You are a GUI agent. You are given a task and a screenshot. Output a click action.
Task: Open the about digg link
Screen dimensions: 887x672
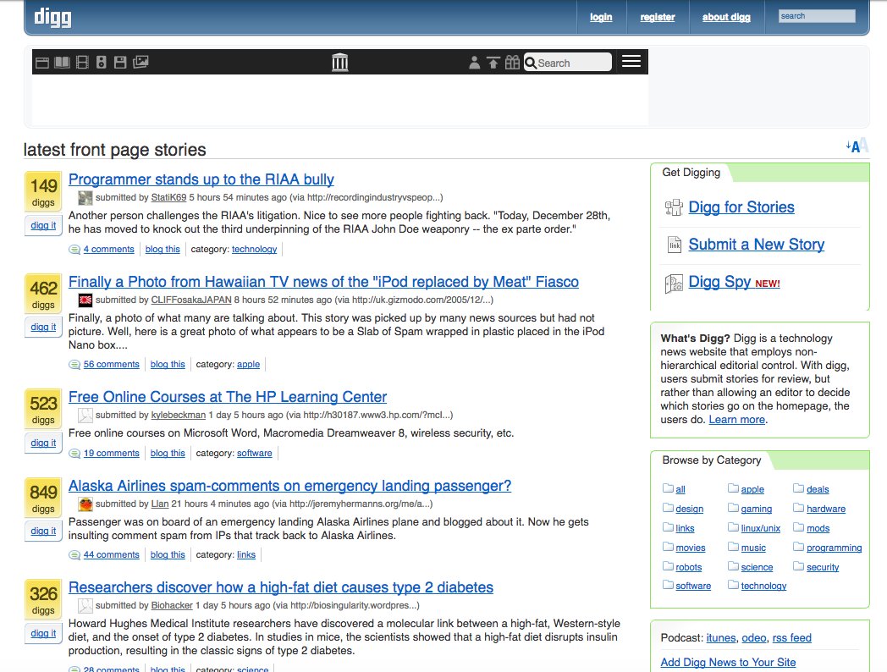click(x=726, y=17)
